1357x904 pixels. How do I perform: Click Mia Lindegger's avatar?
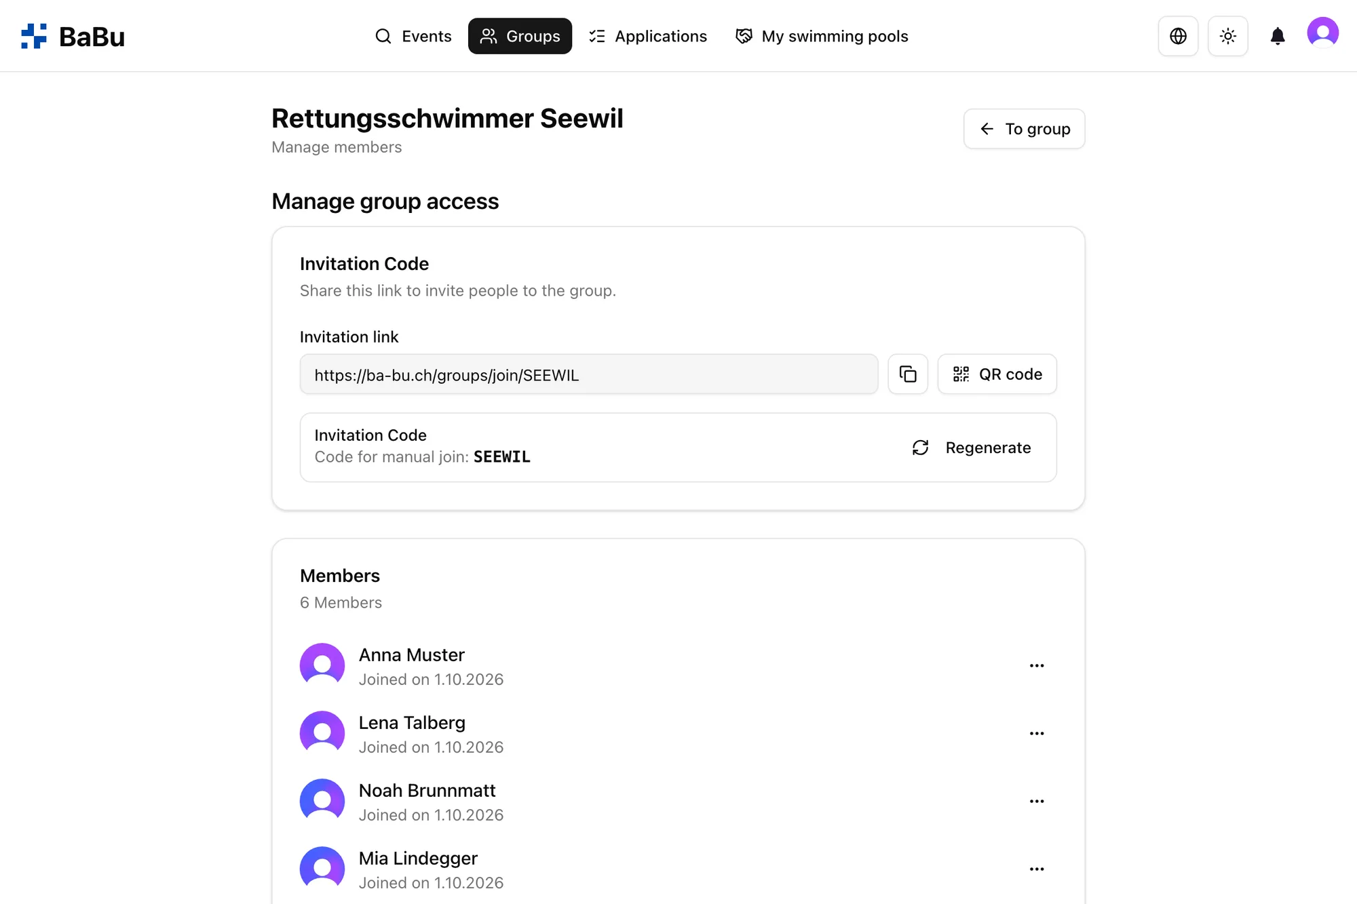[x=322, y=869]
